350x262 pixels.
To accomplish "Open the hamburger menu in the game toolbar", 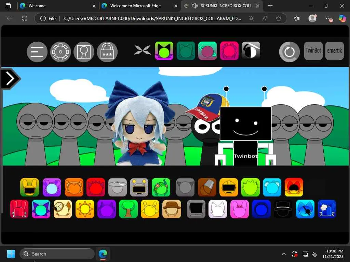I will tap(37, 52).
